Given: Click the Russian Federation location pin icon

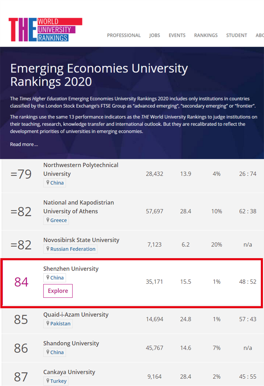Looking at the screenshot, I should [48, 249].
